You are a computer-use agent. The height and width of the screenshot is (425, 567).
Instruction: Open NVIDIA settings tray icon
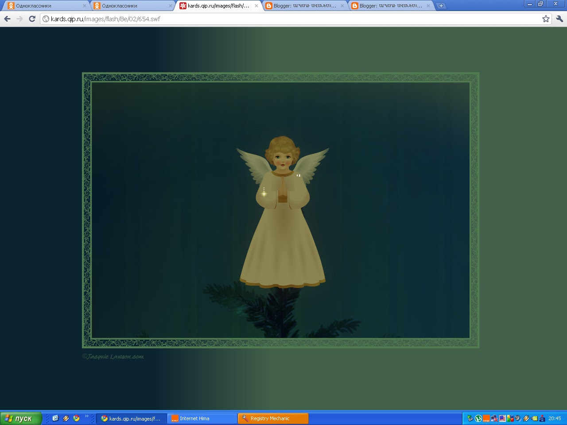534,418
